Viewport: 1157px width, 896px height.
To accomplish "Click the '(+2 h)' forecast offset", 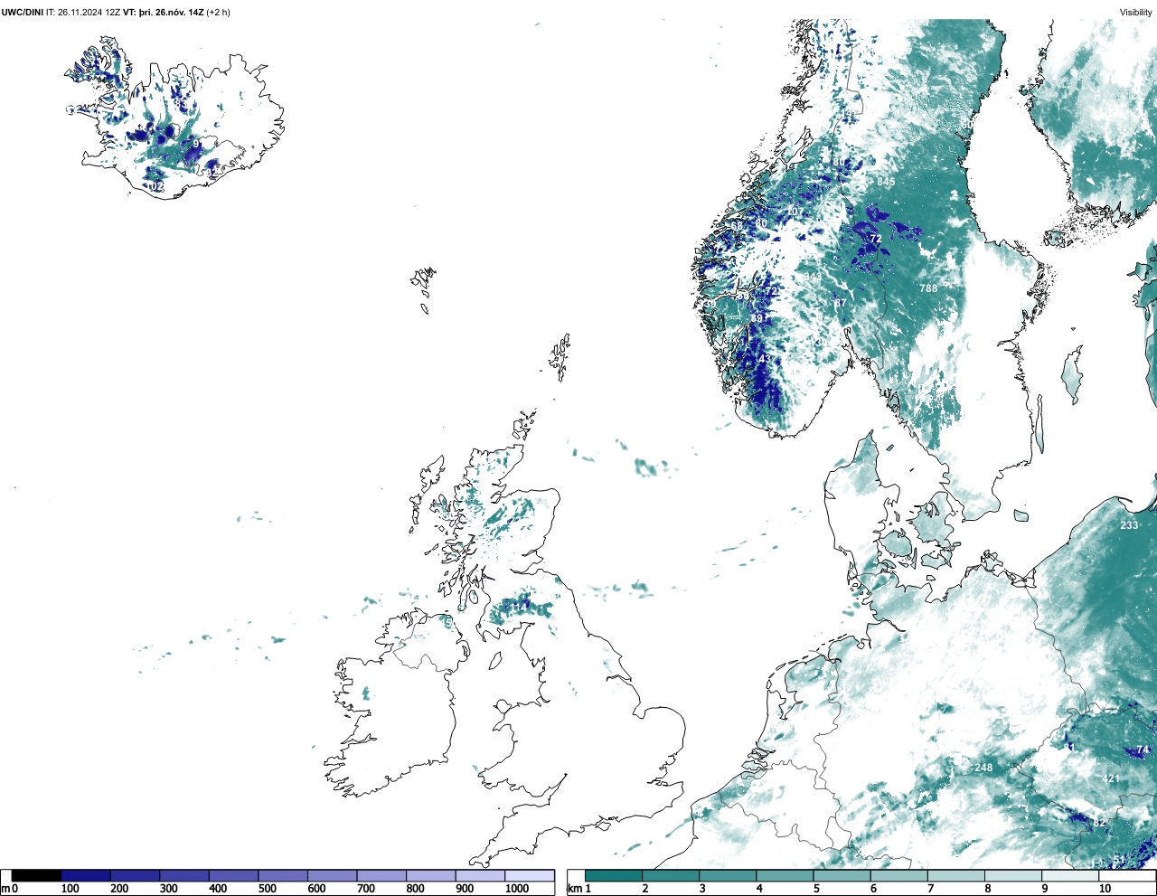I will pyautogui.click(x=220, y=12).
